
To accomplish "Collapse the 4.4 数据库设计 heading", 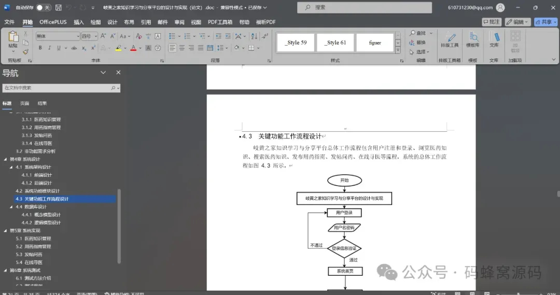I will 11,207.
